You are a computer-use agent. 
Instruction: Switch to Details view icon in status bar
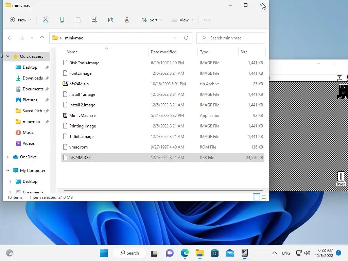coord(257,197)
